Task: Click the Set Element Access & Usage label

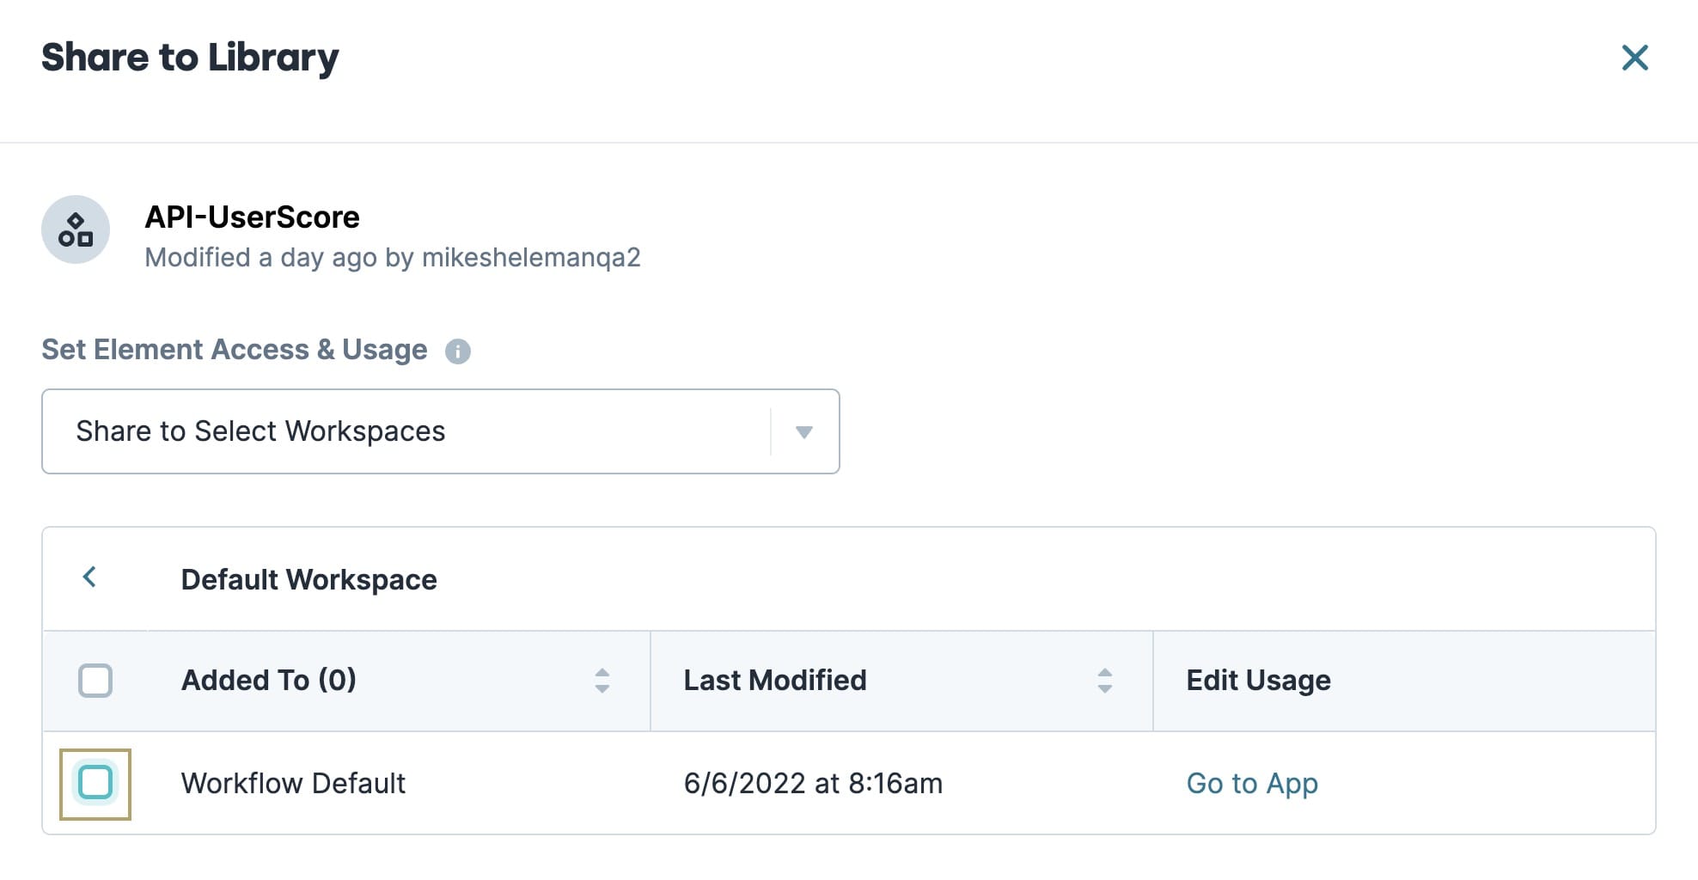Action: [235, 349]
